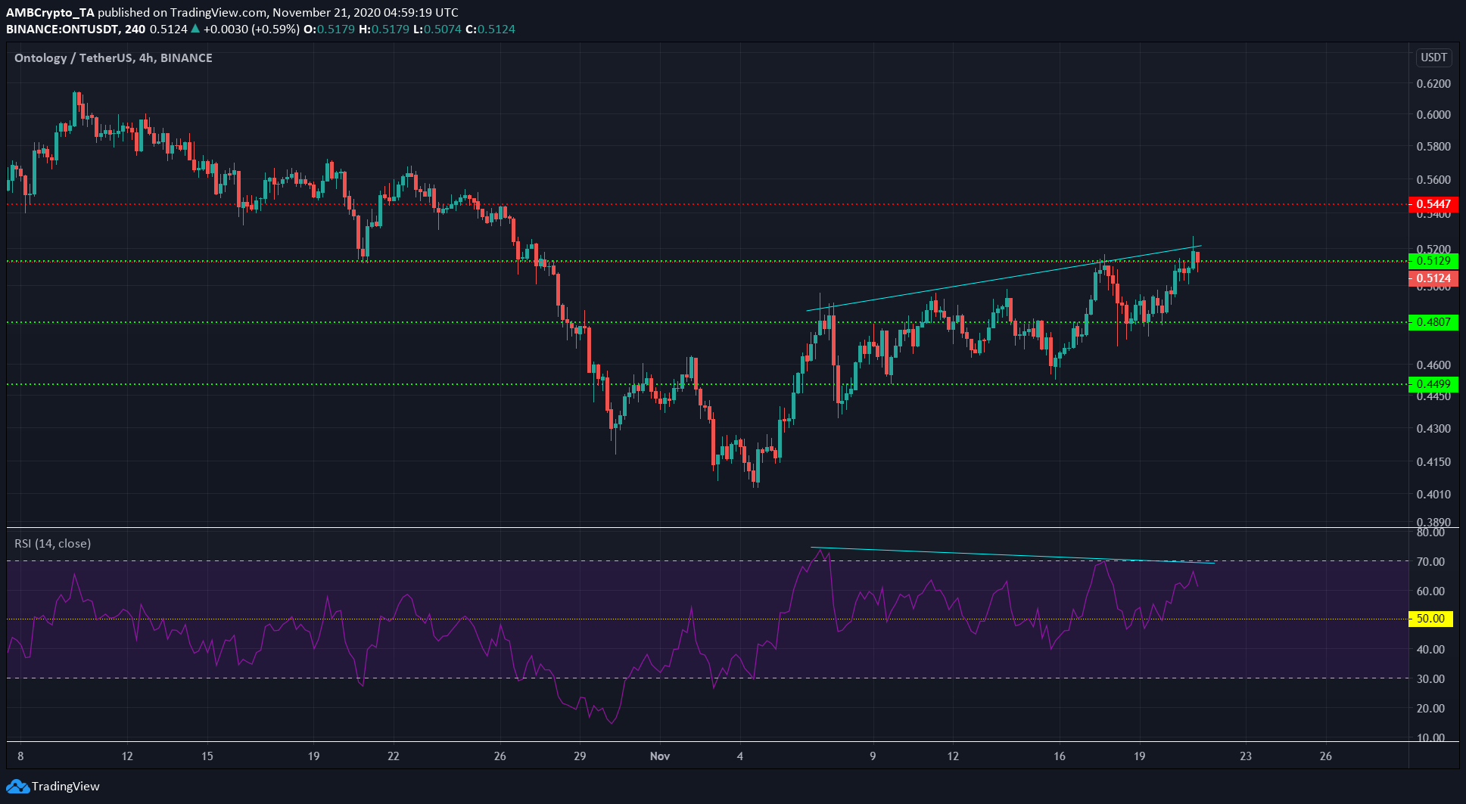Click the C:0.5124 close value in header
The image size is (1466, 804).
click(x=490, y=29)
